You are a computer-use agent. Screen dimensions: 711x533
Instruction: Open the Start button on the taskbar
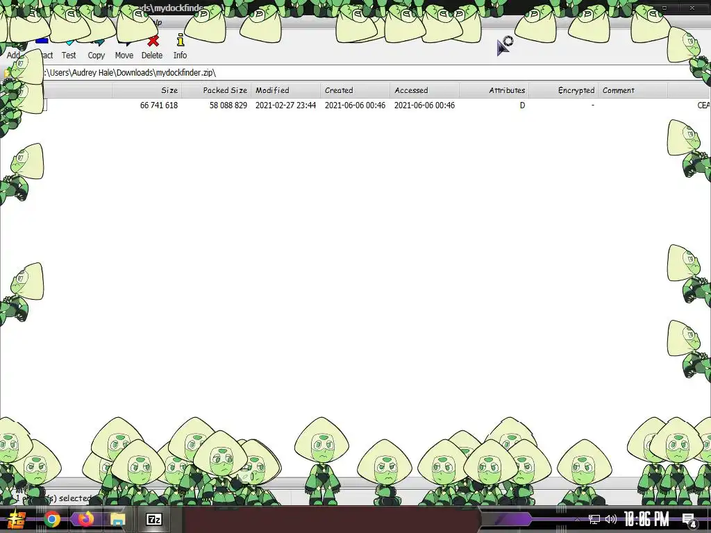(x=17, y=519)
